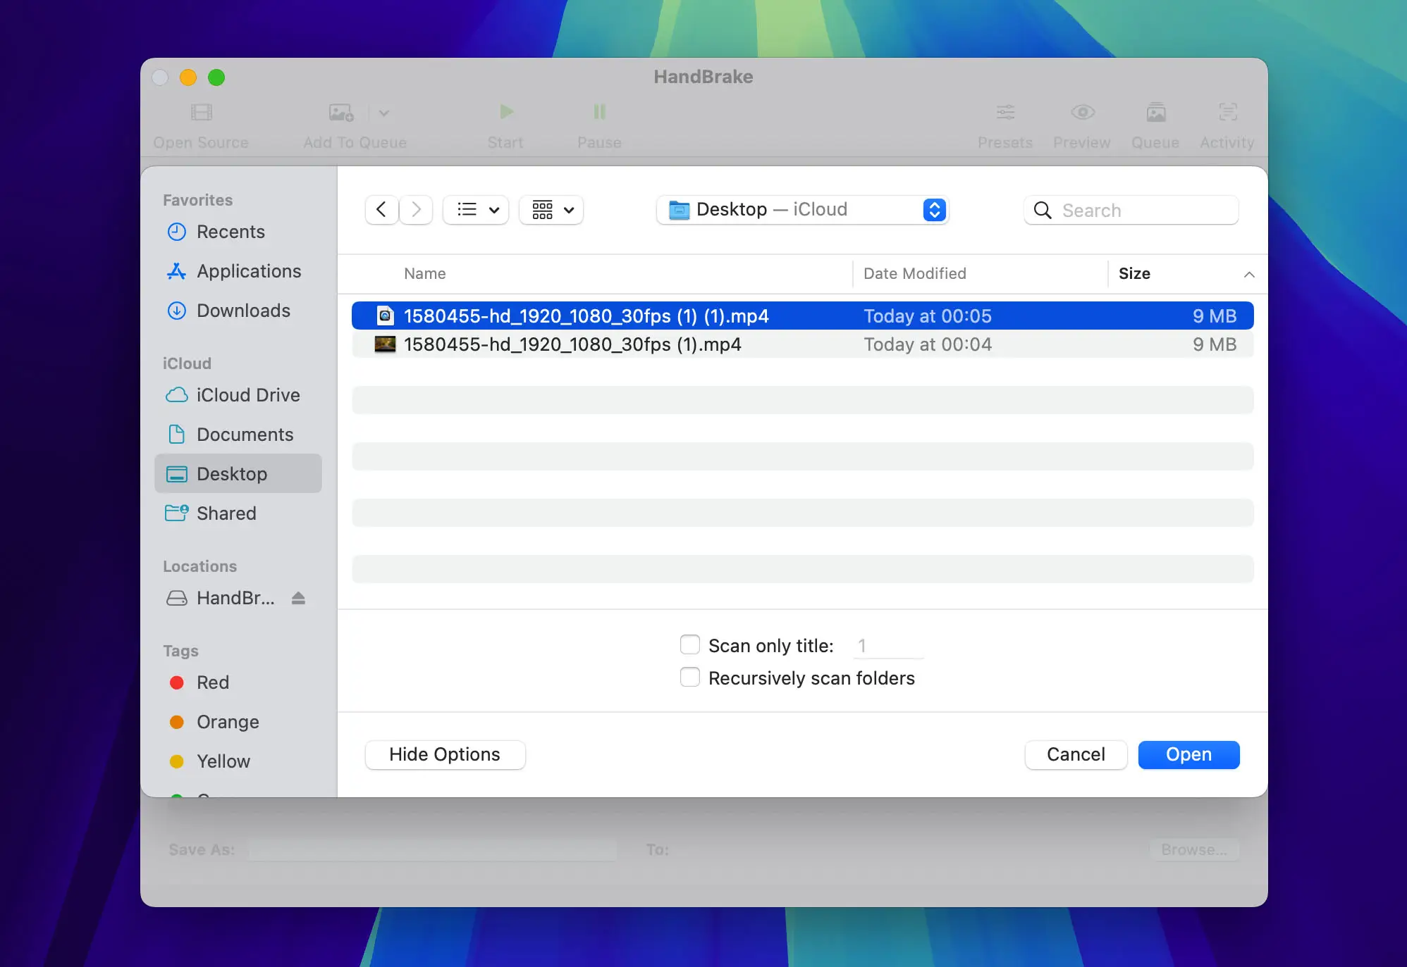This screenshot has height=967, width=1407.
Task: Expand the Add To Queue dropdown arrow
Action: pyautogui.click(x=384, y=113)
